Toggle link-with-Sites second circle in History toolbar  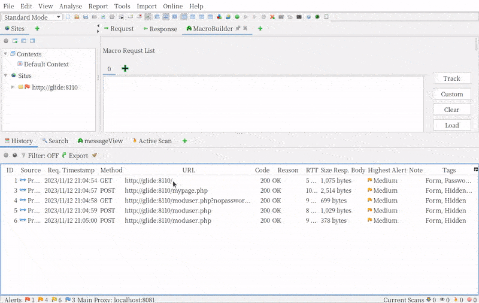14,156
